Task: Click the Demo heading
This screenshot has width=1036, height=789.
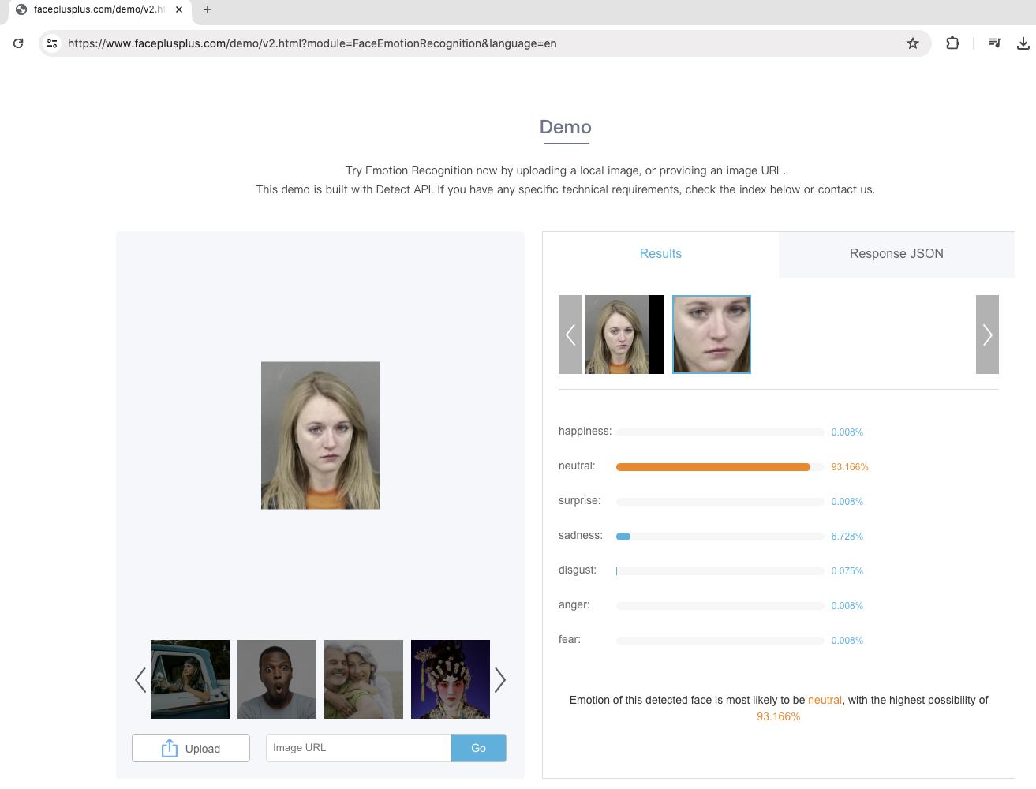Action: coord(566,127)
